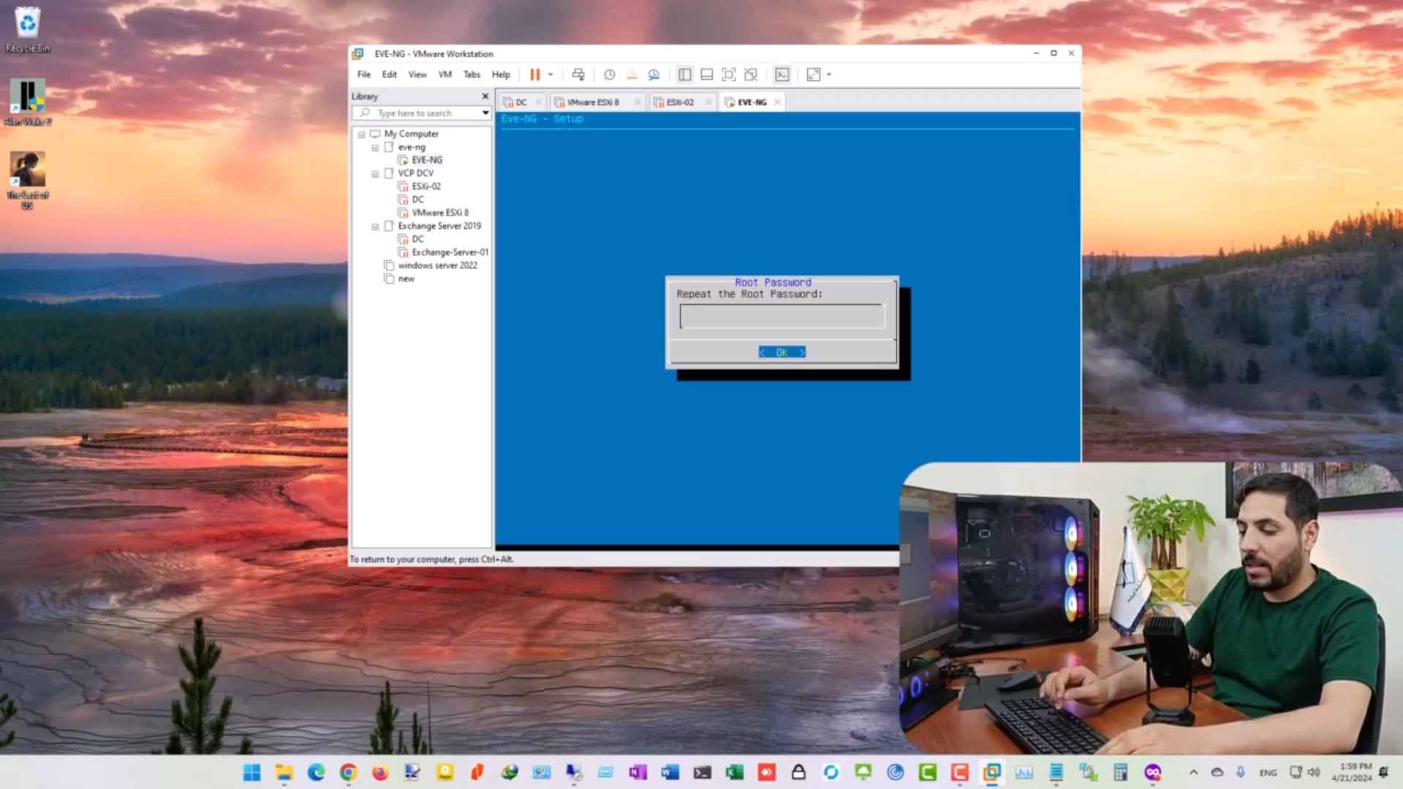
Task: Launch Microsoft Edge from the taskbar
Action: tap(316, 772)
